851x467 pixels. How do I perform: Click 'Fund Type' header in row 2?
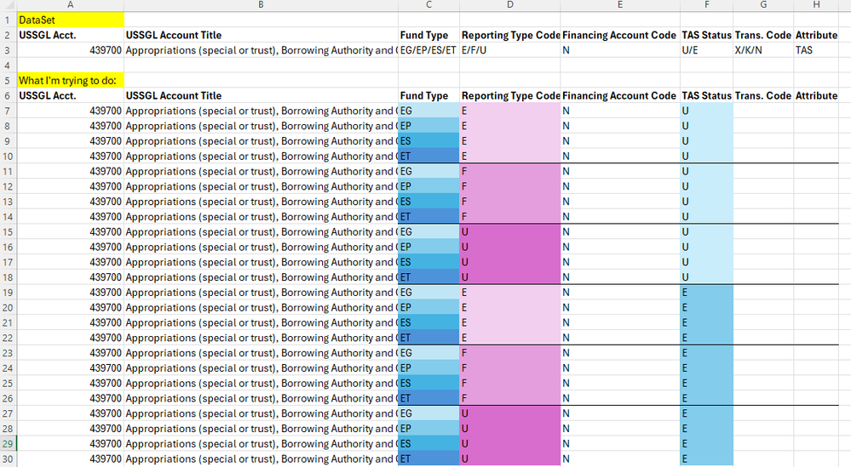(x=428, y=35)
